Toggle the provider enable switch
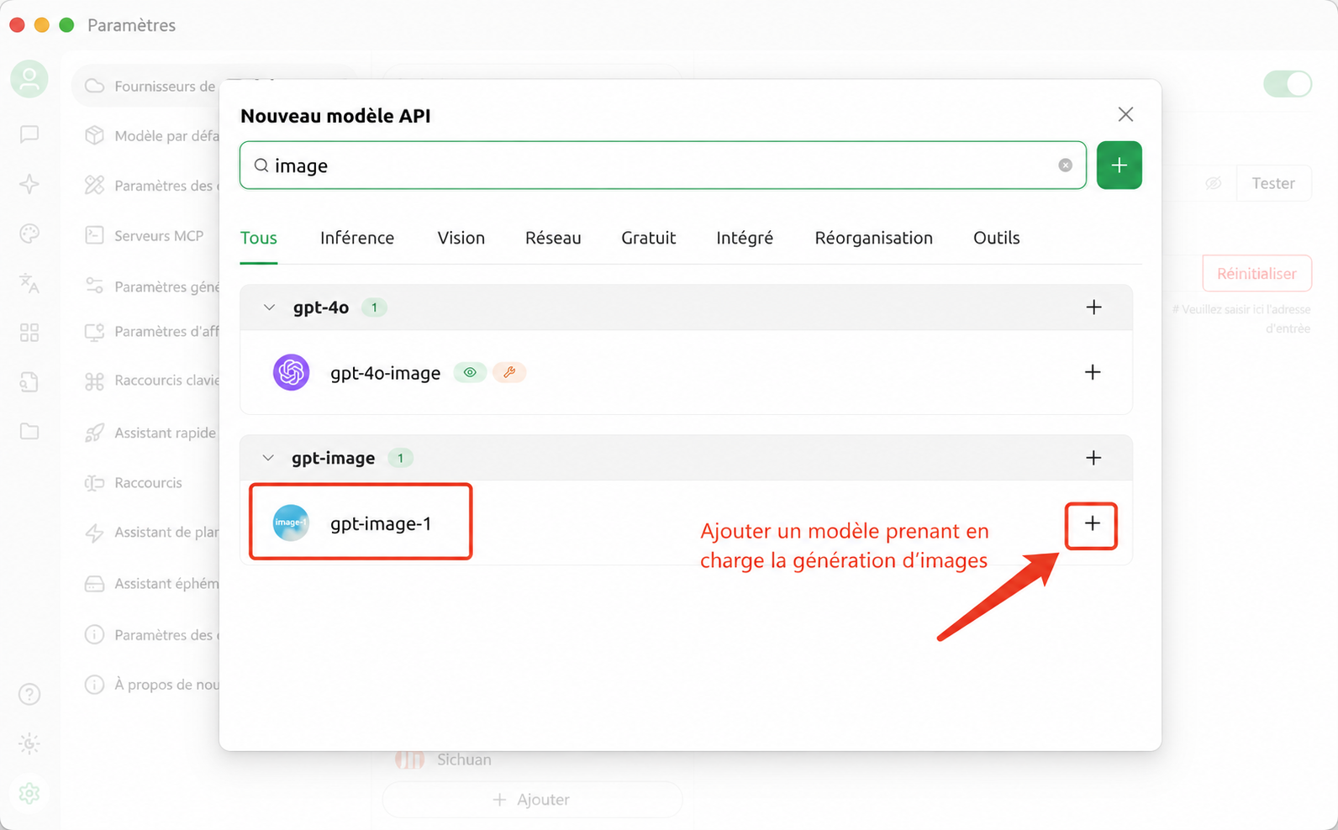 point(1287,84)
